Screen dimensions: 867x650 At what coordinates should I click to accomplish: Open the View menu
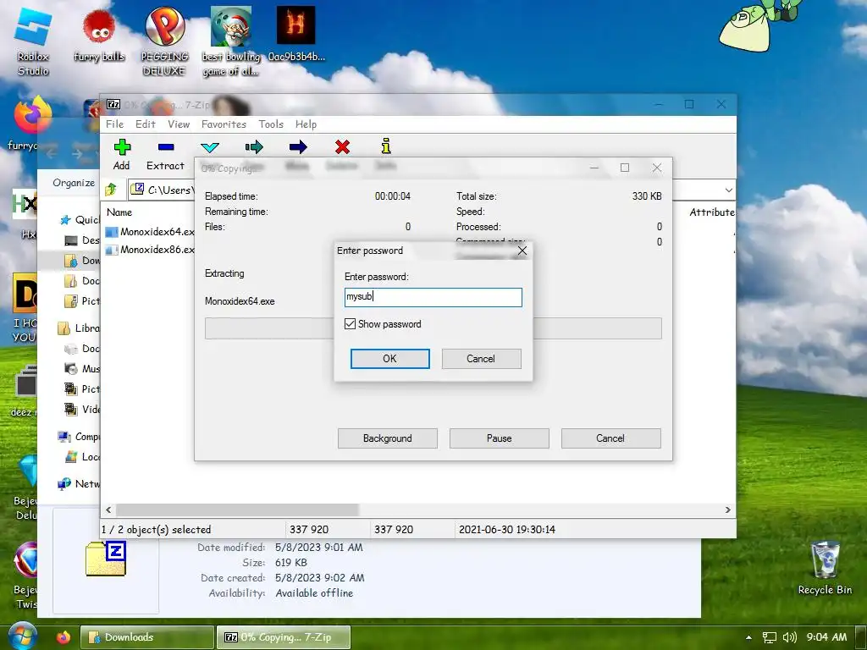(179, 124)
